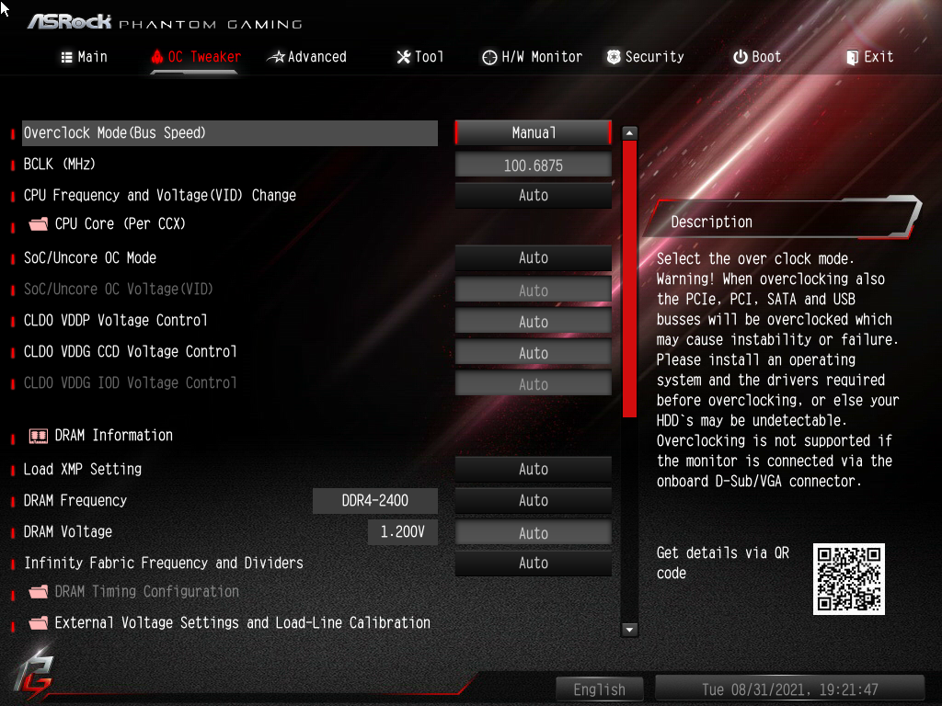Open CPU Frequency and Voltage Change dropdown
This screenshot has height=706, width=942.
(534, 195)
